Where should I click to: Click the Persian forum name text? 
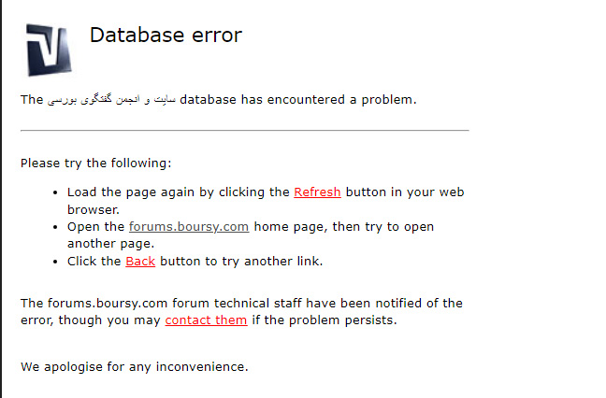[111, 100]
